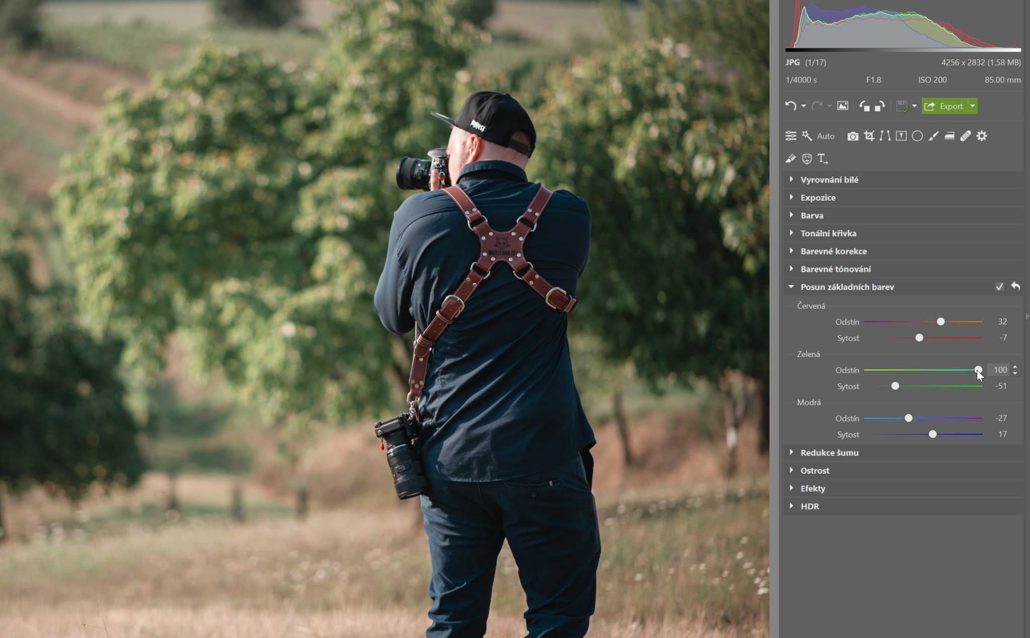Viewport: 1030px width, 638px height.
Task: Increase Zelená Odstín value with up stepper
Action: tap(1015, 367)
